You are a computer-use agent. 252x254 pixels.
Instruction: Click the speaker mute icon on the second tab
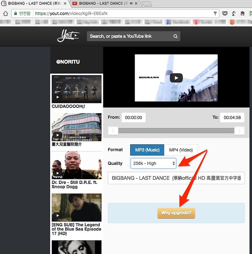[x=131, y=3]
